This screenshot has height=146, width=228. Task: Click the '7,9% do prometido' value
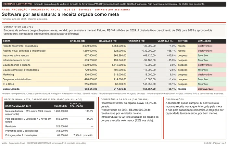(x=83, y=135)
